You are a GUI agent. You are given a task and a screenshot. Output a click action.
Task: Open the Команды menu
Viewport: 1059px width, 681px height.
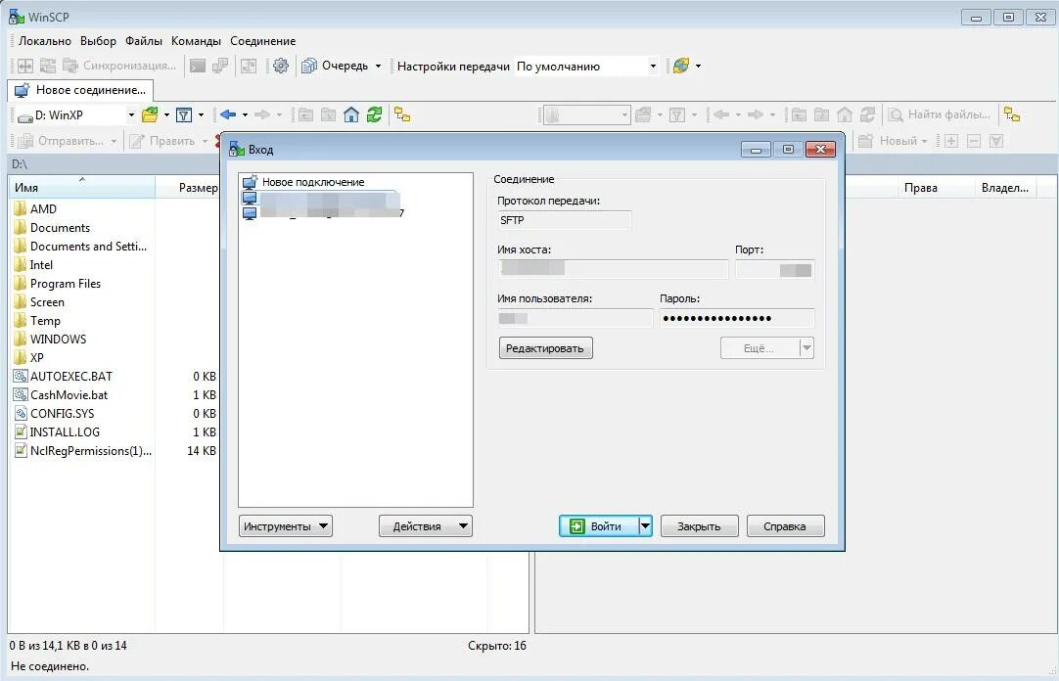196,41
